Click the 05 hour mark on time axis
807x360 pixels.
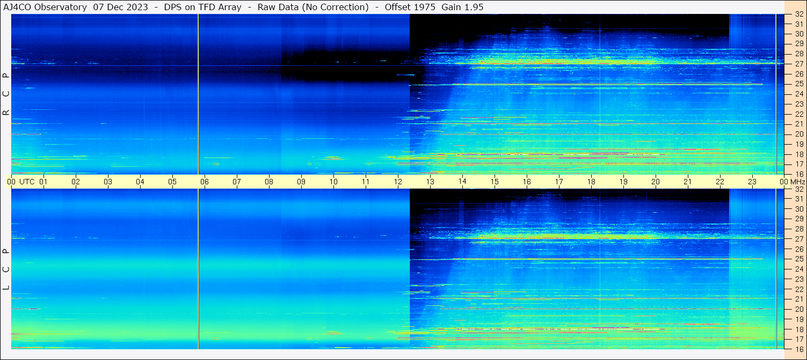172,182
